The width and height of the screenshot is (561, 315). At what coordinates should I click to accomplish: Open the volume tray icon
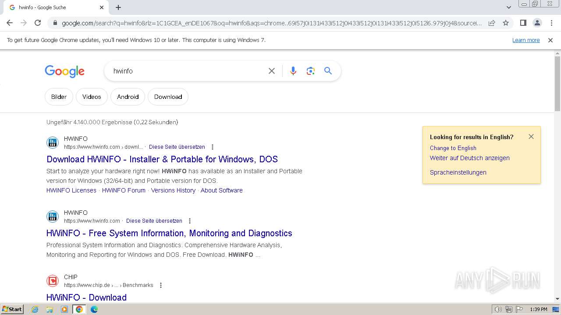(498, 309)
